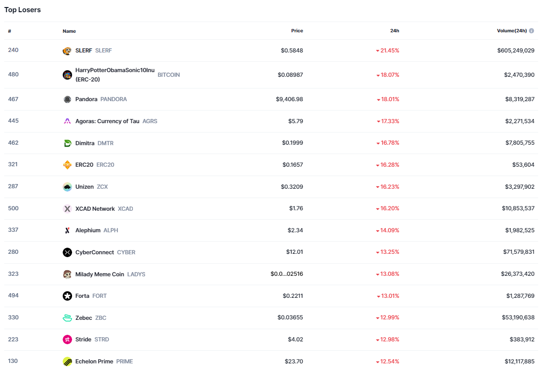Click the Echelon Prime logo icon
This screenshot has height=369, width=548.
point(67,362)
